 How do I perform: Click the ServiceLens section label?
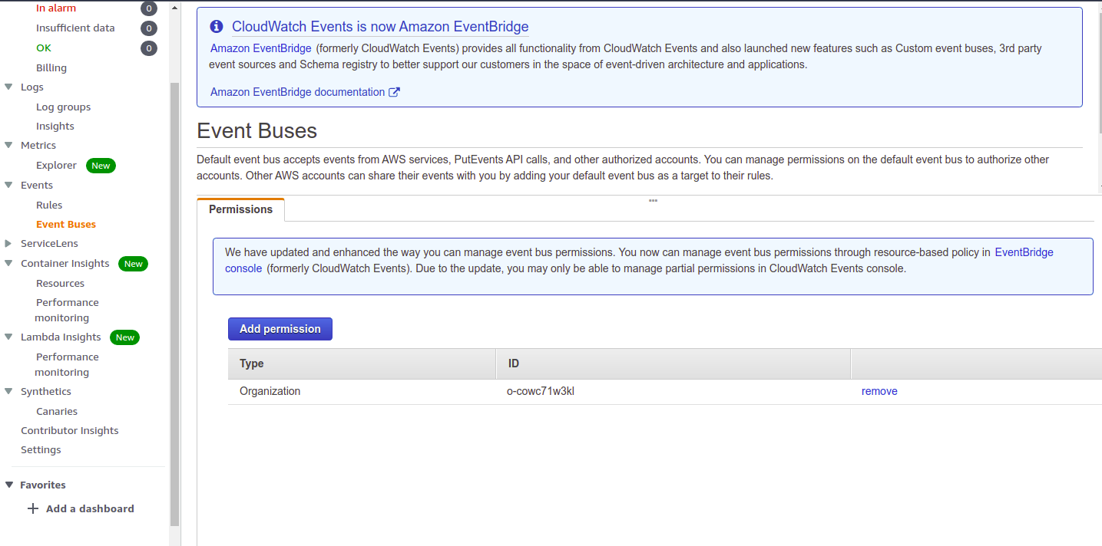[x=49, y=244]
